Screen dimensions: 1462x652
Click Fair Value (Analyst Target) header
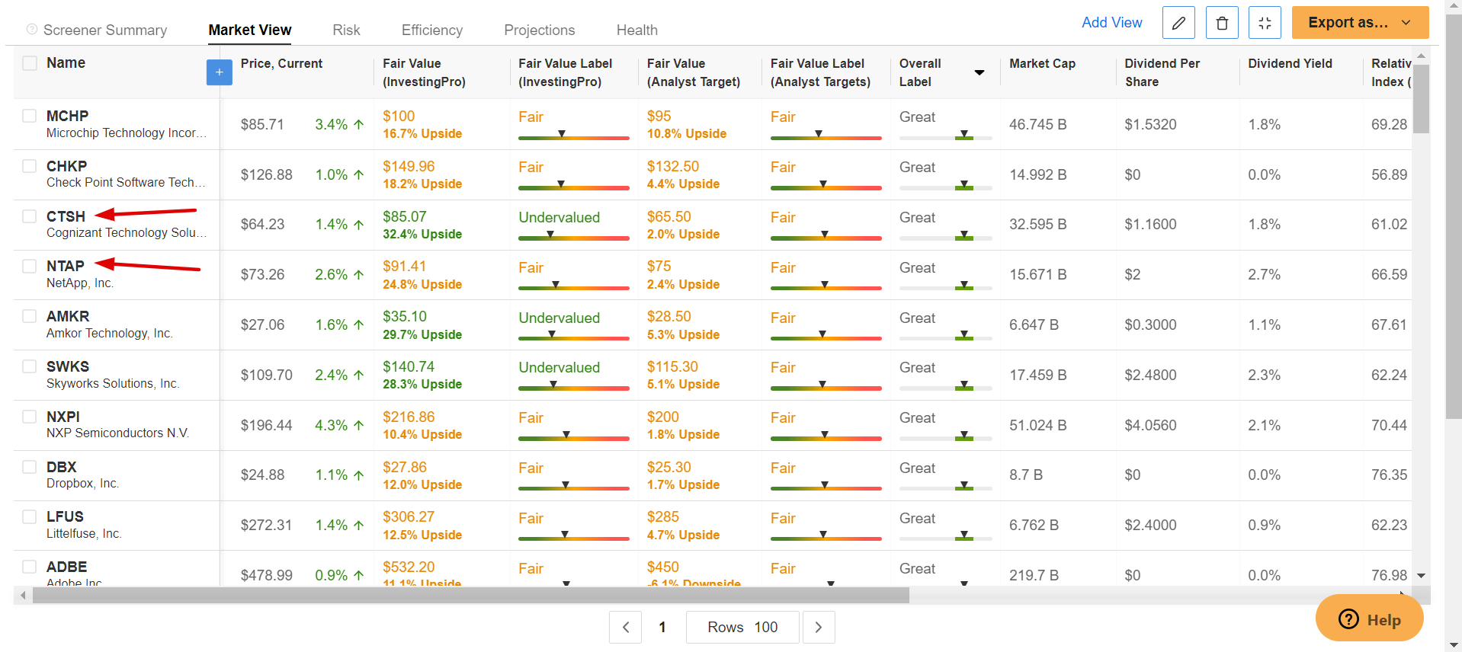tap(693, 72)
